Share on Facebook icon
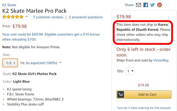Screen dimensions: 177x111 (146, 5)
